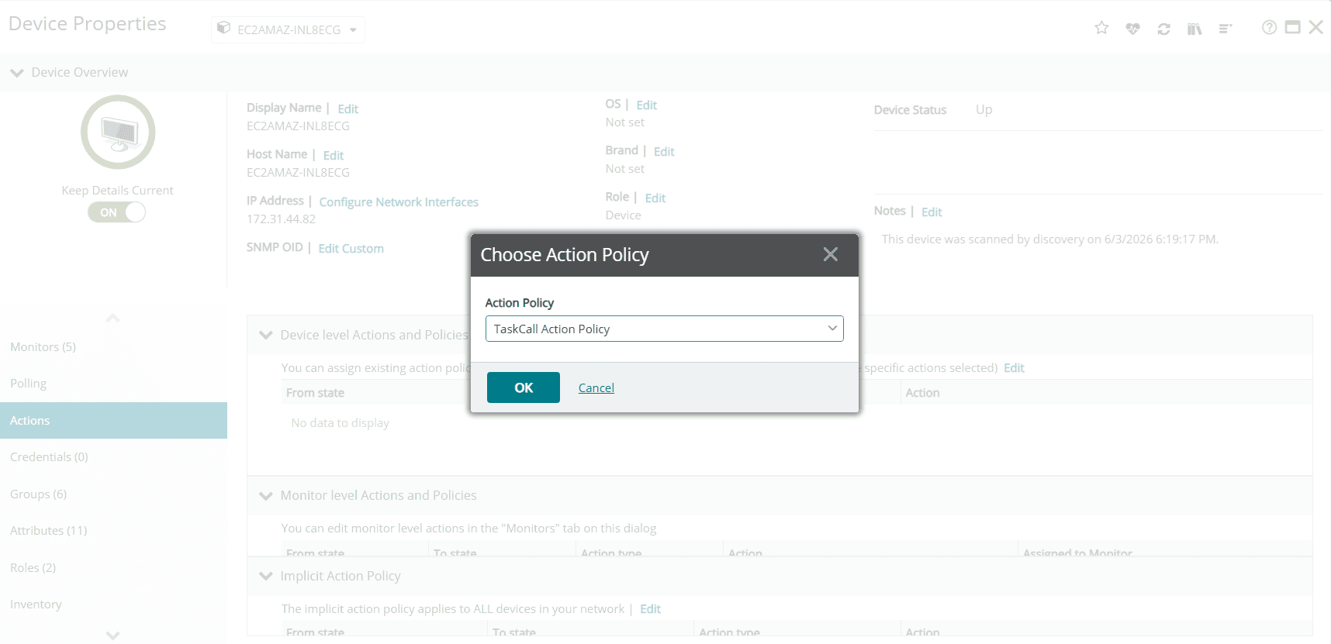Collapse the Device Overview section
This screenshot has height=644, width=1331.
pos(16,72)
